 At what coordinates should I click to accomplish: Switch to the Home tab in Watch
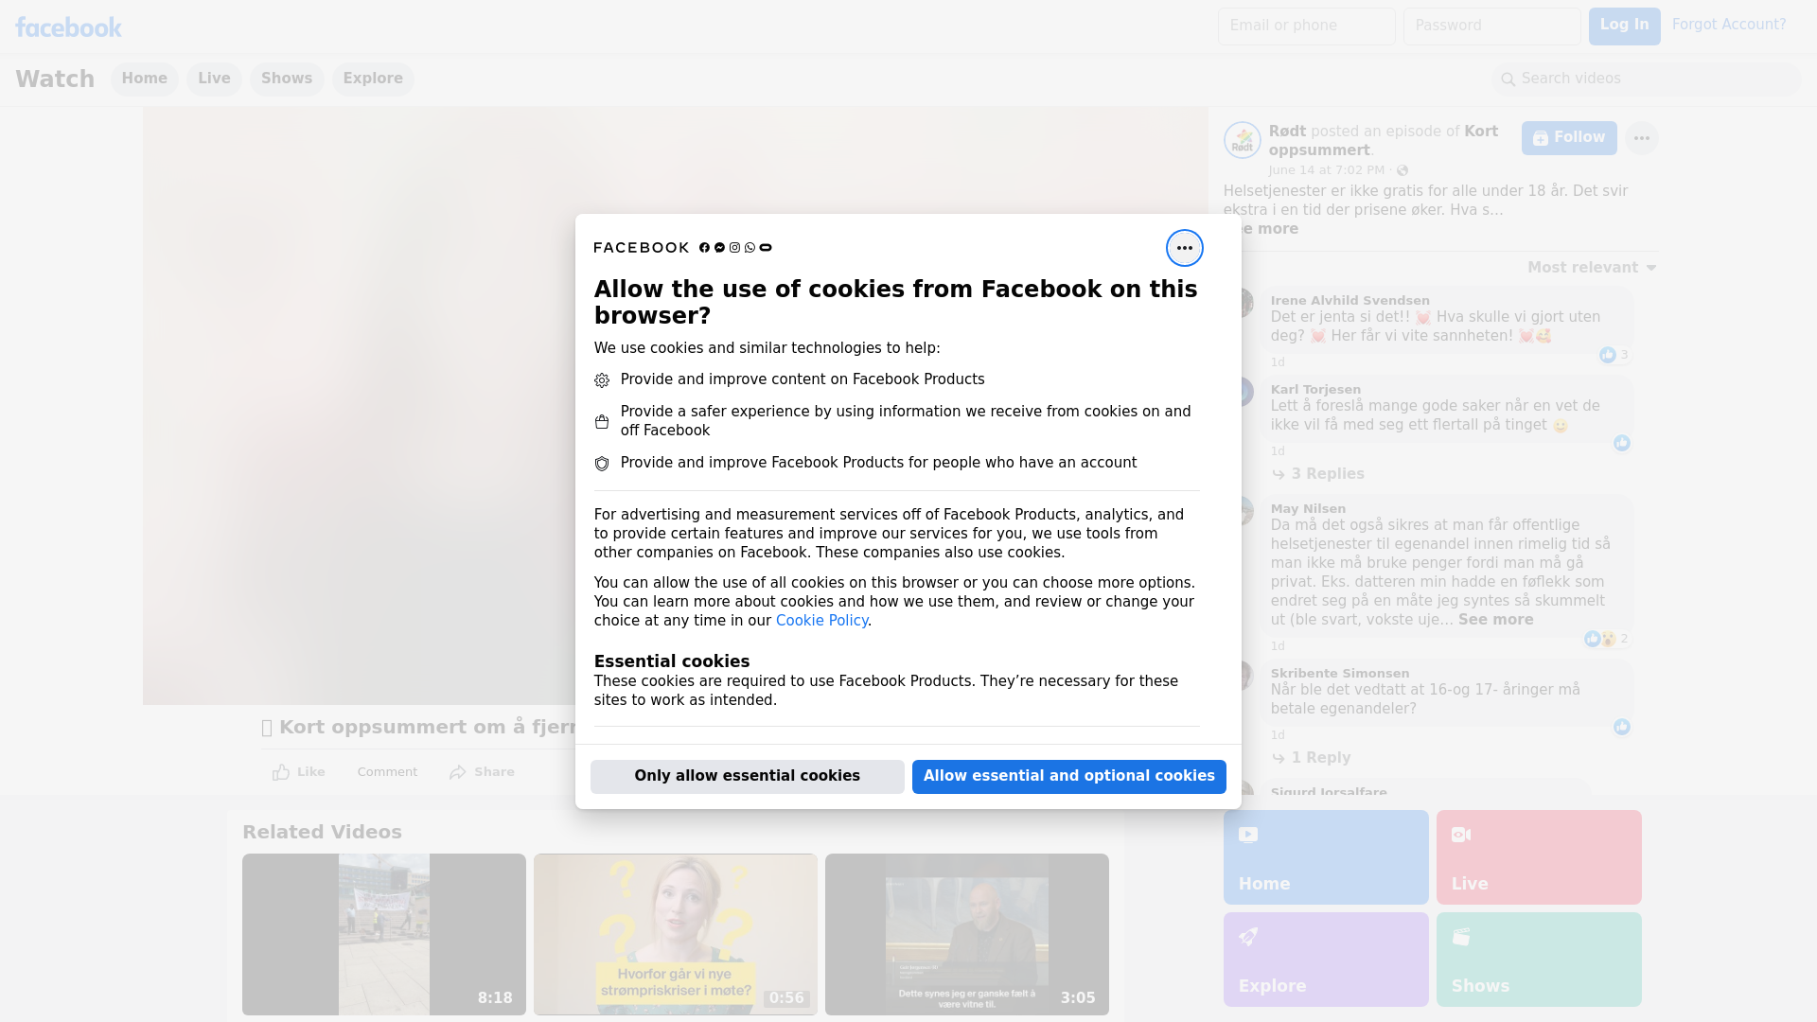click(144, 79)
